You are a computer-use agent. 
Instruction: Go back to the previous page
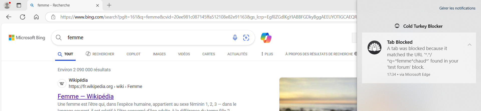[9, 17]
